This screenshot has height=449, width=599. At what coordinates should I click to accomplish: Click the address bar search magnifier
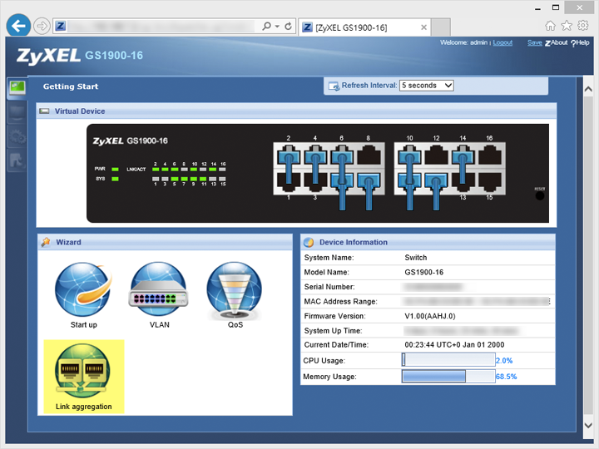tap(267, 26)
